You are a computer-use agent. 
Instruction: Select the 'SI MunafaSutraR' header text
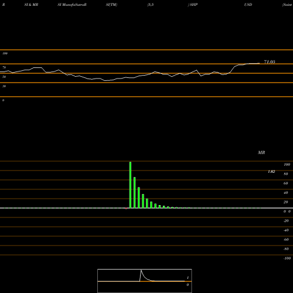click(x=72, y=5)
